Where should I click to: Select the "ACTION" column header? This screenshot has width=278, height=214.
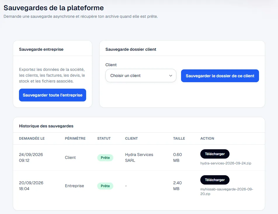[x=207, y=138]
